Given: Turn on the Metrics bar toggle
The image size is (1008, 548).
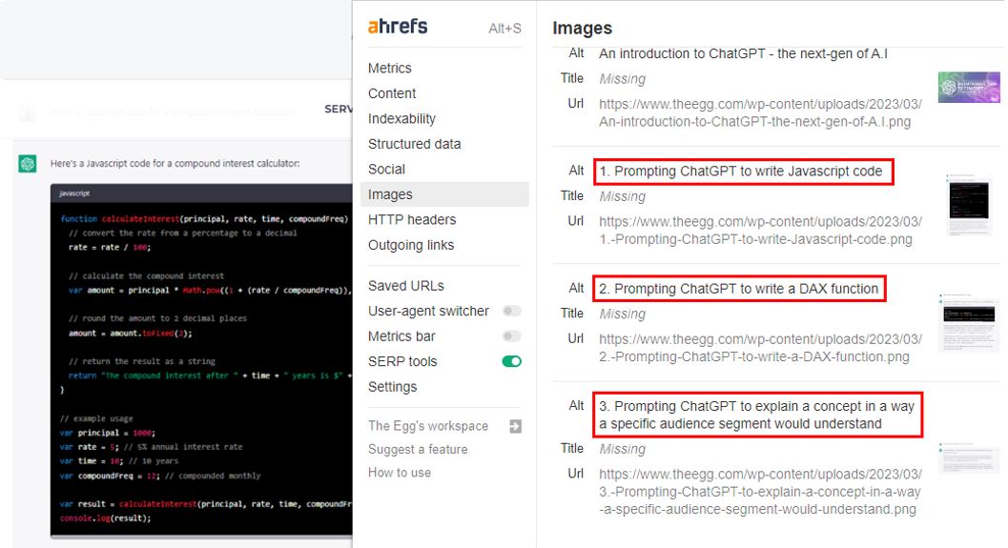Looking at the screenshot, I should [512, 336].
